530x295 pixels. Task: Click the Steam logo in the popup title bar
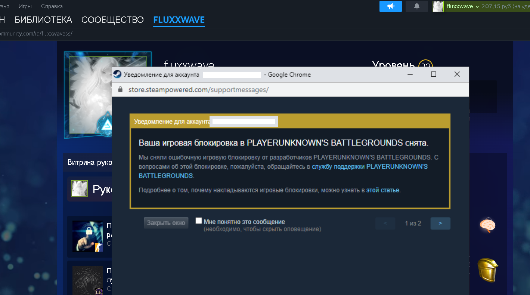pos(117,74)
